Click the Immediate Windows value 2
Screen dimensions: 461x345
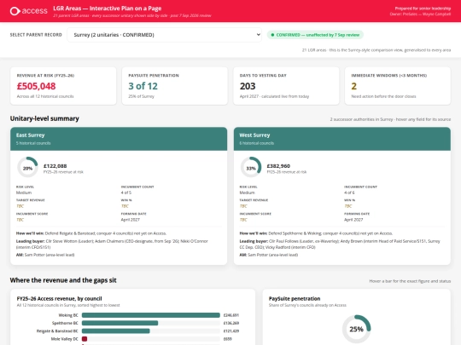pos(353,86)
